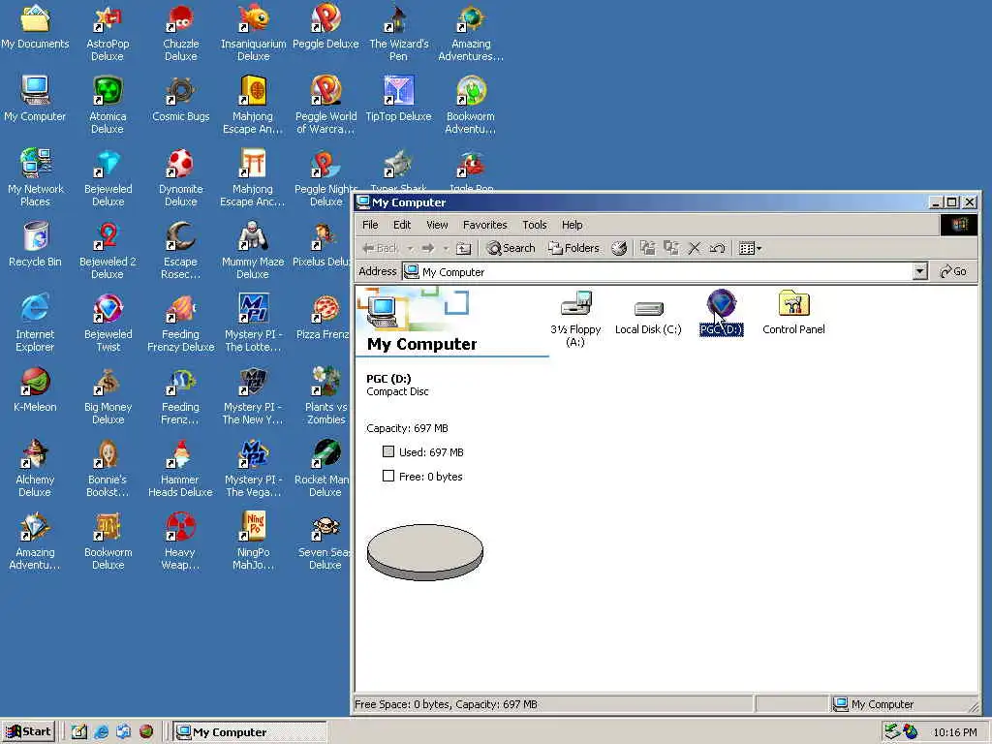Open the Search pane from the toolbar
The height and width of the screenshot is (744, 992).
coord(511,248)
